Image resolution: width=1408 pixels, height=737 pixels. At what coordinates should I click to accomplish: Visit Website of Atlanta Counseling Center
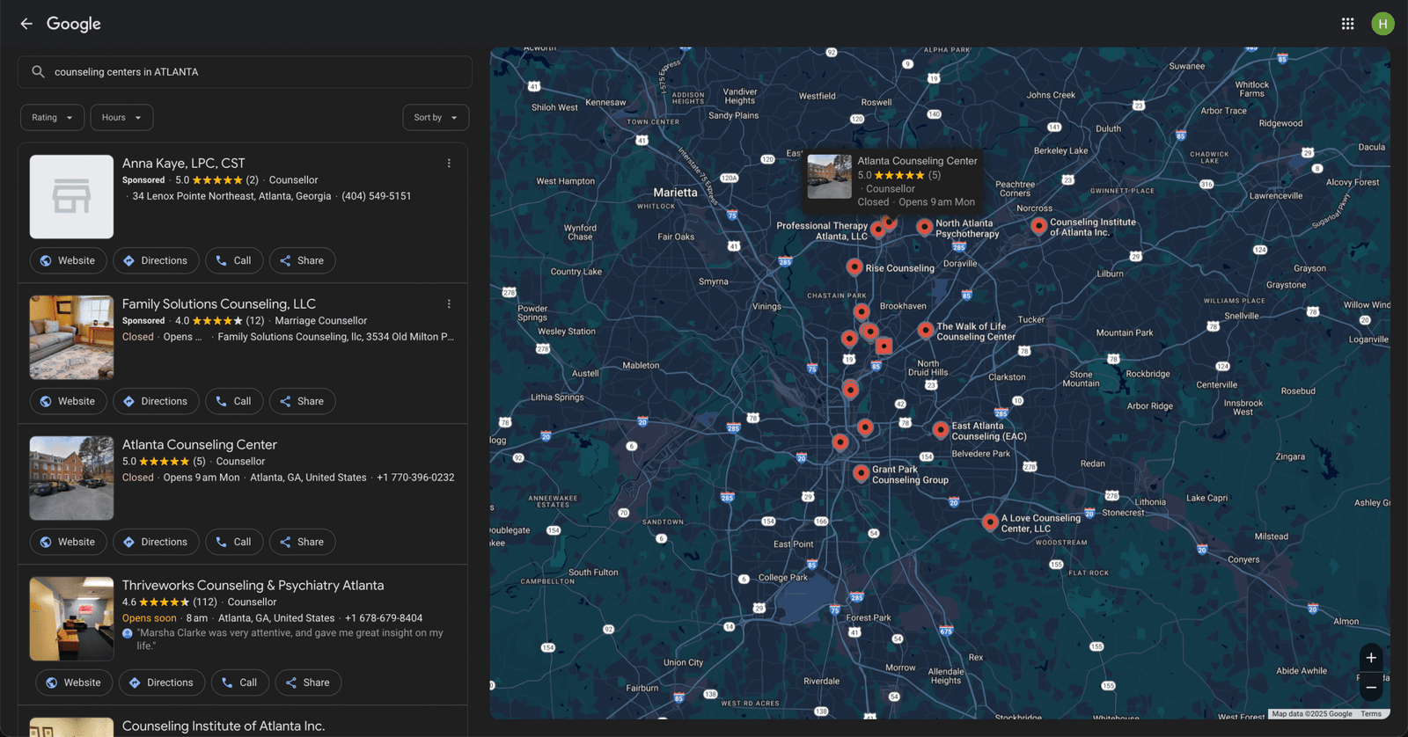pos(69,542)
